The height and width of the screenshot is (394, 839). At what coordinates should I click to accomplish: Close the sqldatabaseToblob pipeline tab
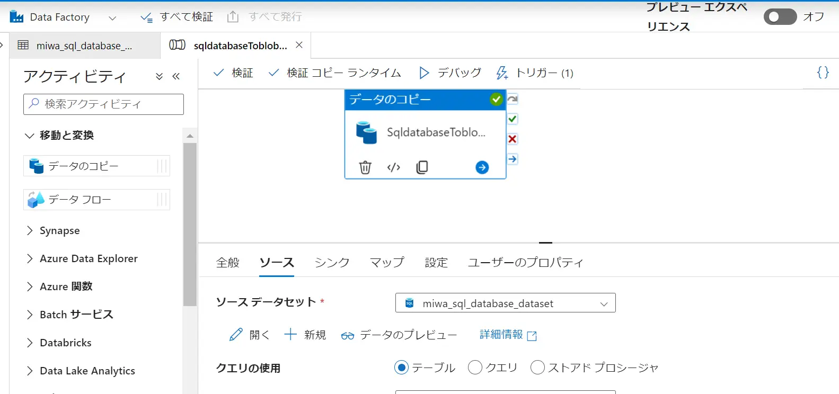click(x=299, y=45)
